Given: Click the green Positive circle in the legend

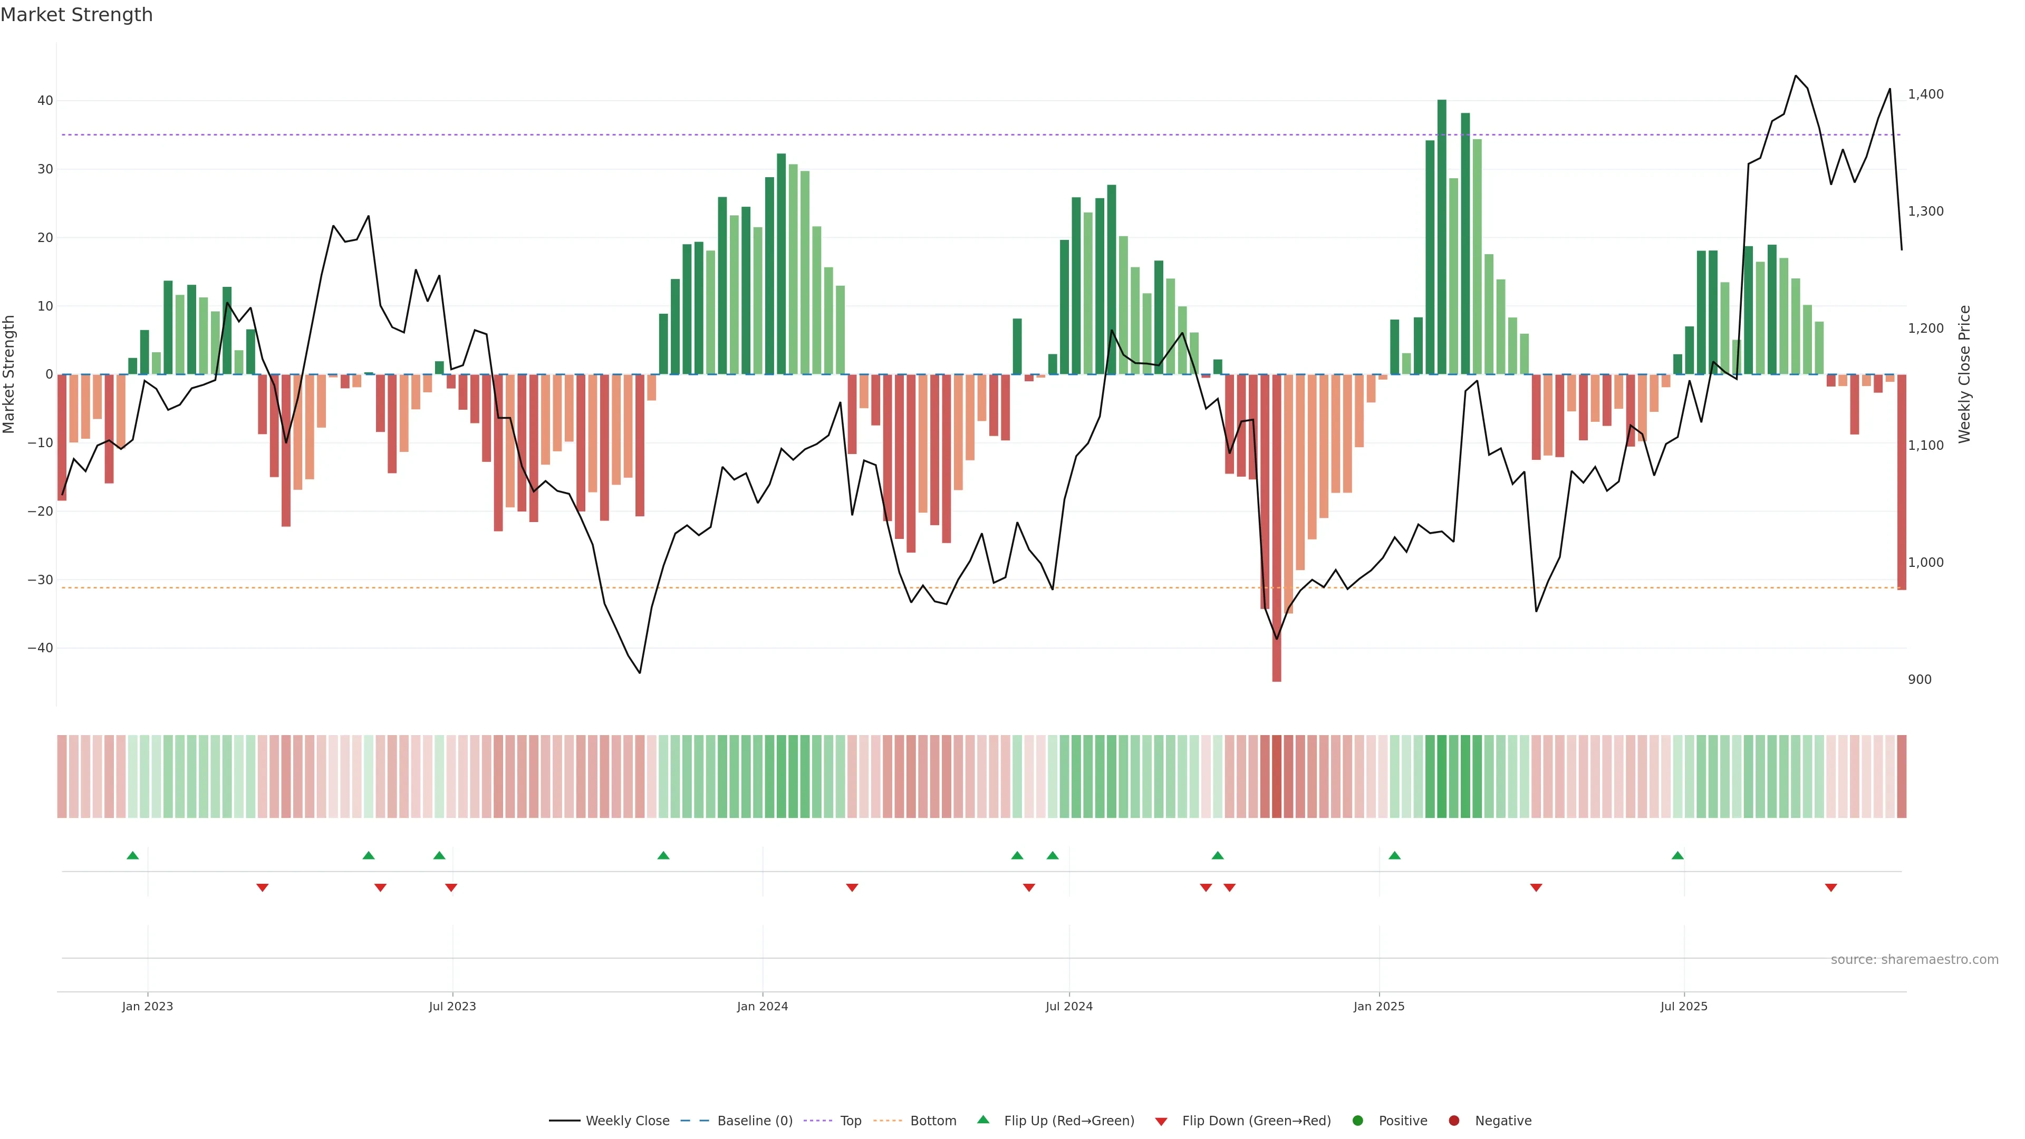Looking at the screenshot, I should click(x=1357, y=1121).
